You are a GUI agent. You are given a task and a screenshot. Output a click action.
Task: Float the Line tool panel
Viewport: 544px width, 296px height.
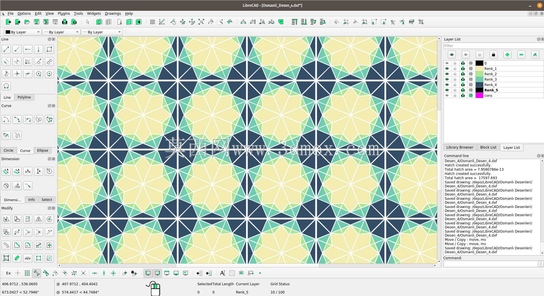coord(49,39)
